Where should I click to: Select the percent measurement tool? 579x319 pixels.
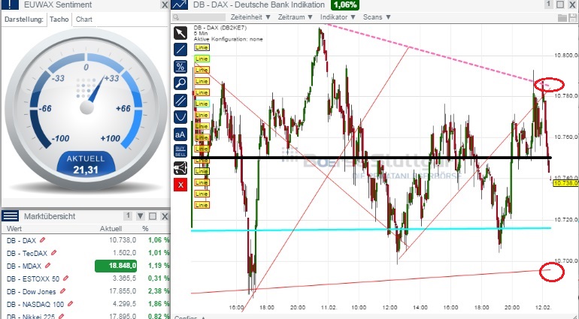point(180,66)
